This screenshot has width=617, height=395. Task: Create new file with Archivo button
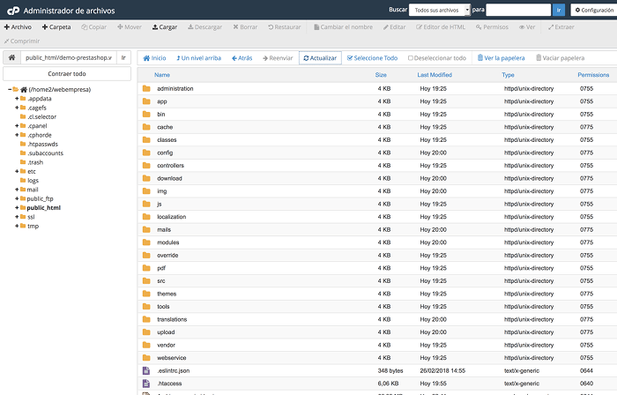tap(18, 27)
